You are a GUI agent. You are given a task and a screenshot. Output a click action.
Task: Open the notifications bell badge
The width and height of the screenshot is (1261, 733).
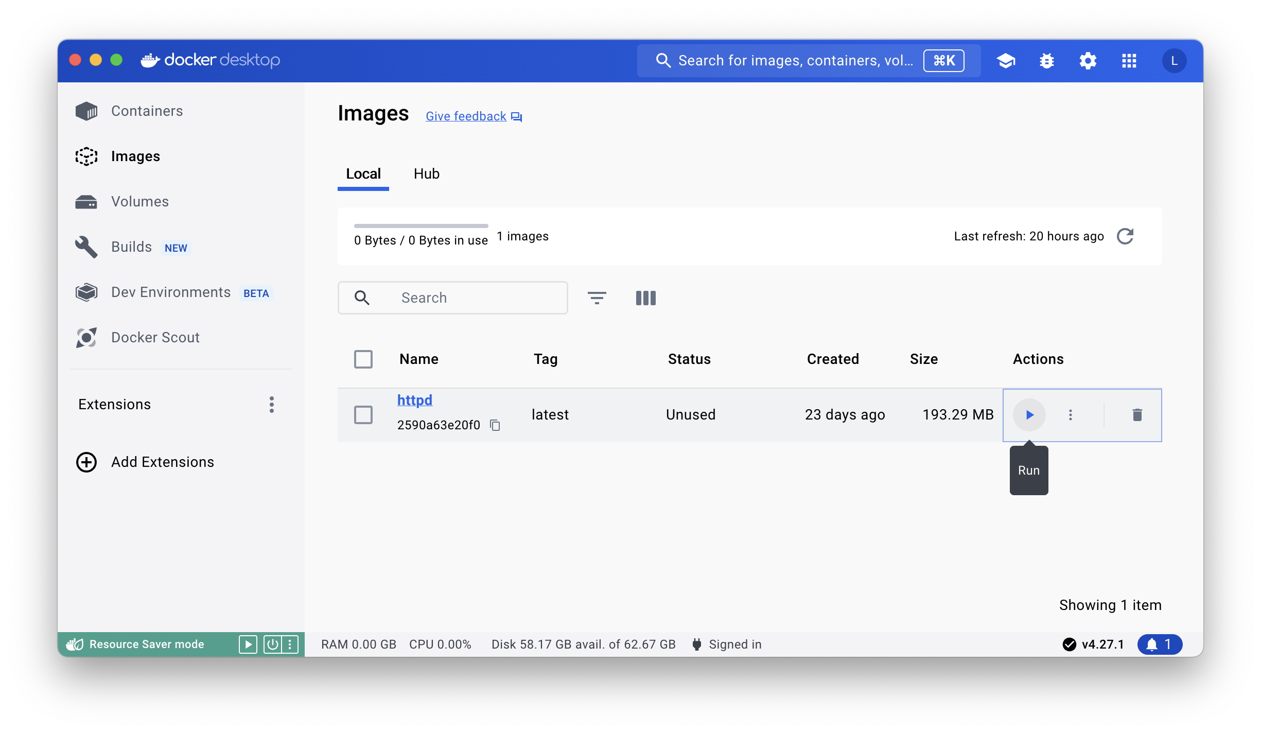pos(1160,644)
